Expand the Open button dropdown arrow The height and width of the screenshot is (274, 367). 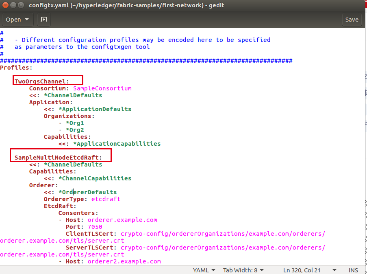click(27, 20)
